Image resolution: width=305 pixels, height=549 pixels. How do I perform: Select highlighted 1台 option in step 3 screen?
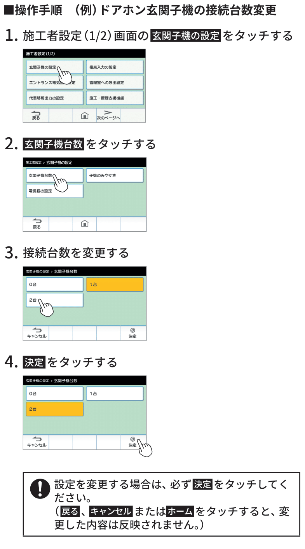[x=115, y=285]
